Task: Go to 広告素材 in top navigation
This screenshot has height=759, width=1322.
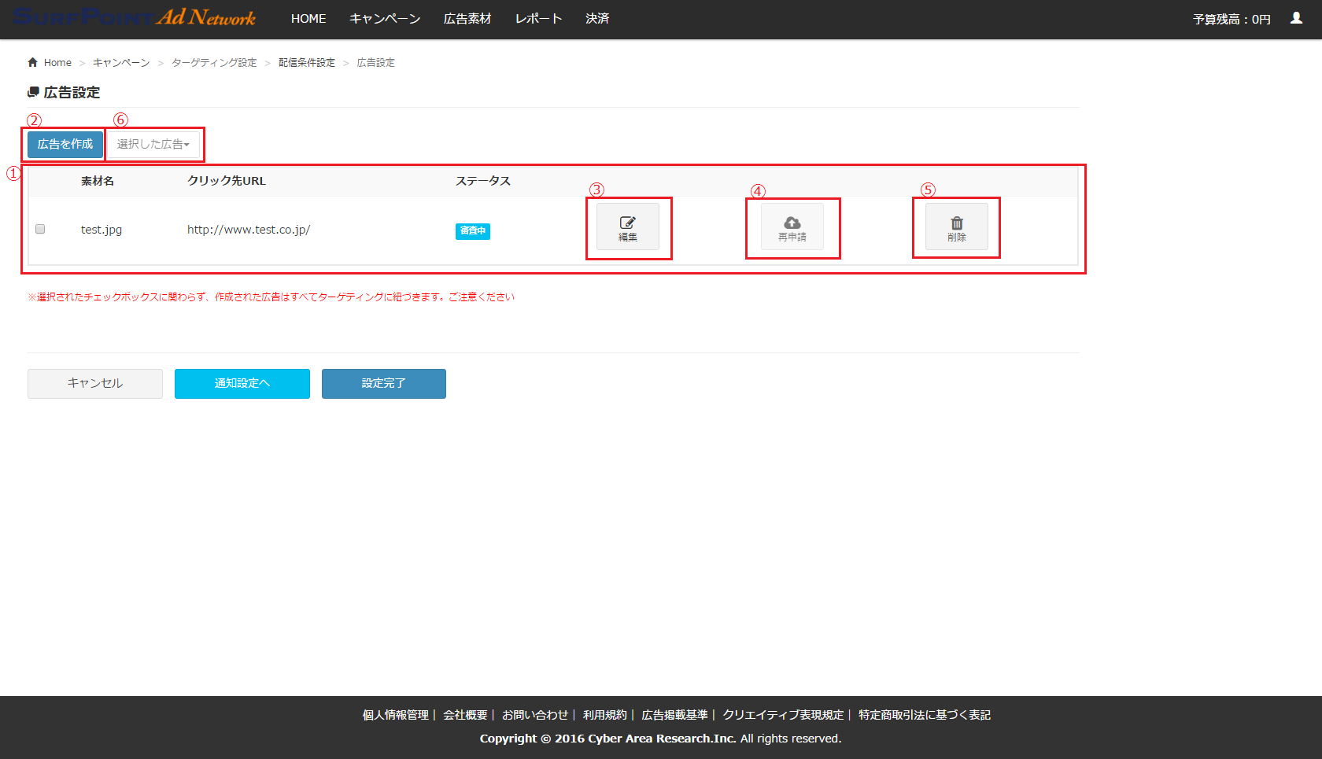Action: pyautogui.click(x=467, y=18)
